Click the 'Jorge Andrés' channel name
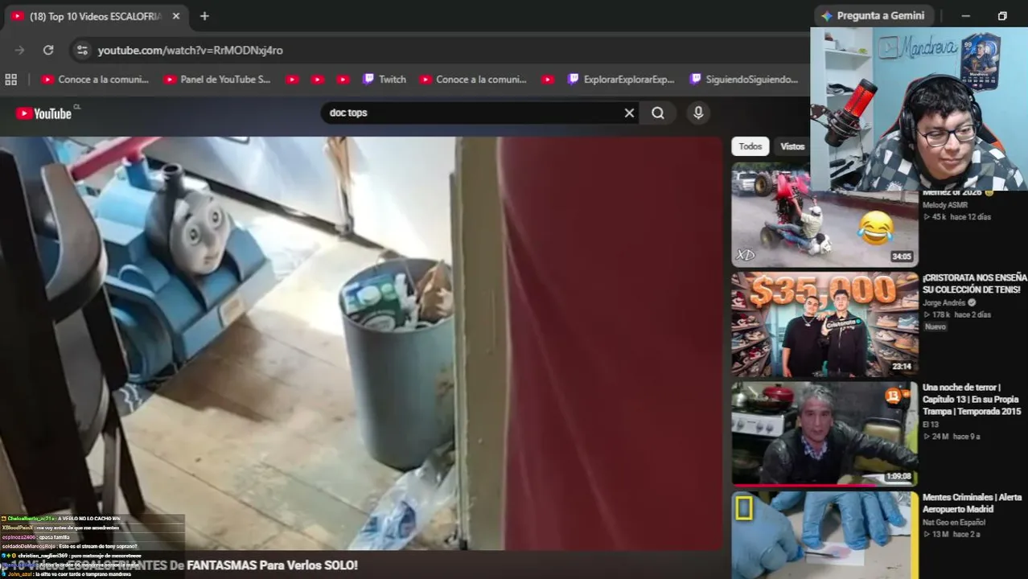Screen dimensions: 1028x579 pos(944,303)
